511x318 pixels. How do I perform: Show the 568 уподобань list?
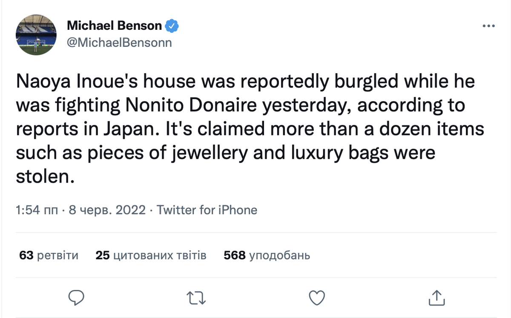(267, 255)
